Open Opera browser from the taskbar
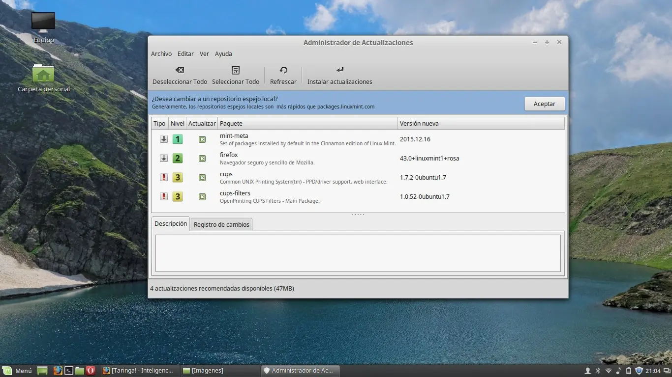The image size is (672, 377). coord(90,371)
